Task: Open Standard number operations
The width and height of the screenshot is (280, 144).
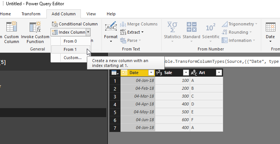Action: [191, 32]
